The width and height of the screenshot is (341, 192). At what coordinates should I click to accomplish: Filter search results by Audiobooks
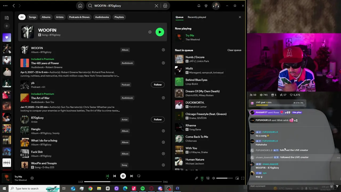102,17
